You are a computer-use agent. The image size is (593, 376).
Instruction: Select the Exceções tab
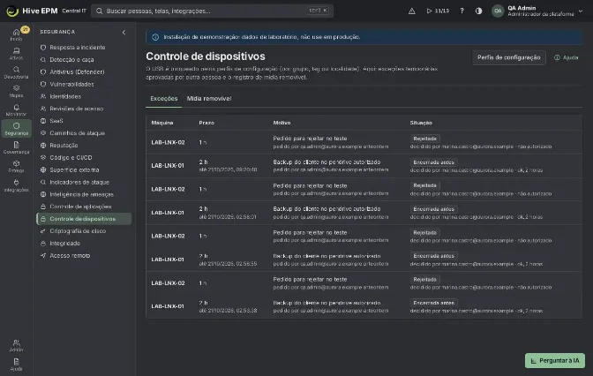(x=164, y=99)
